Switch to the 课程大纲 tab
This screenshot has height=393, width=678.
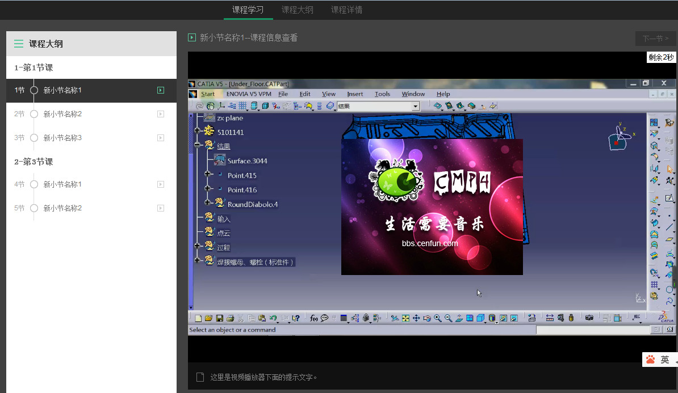[x=298, y=10]
